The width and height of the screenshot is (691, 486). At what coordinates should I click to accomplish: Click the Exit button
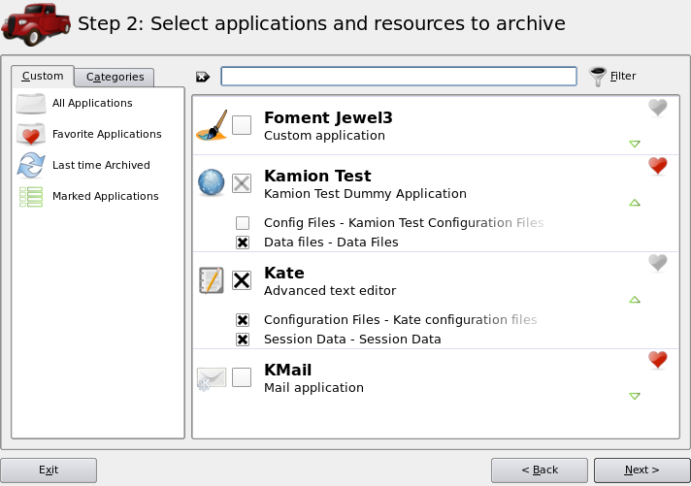(x=49, y=470)
